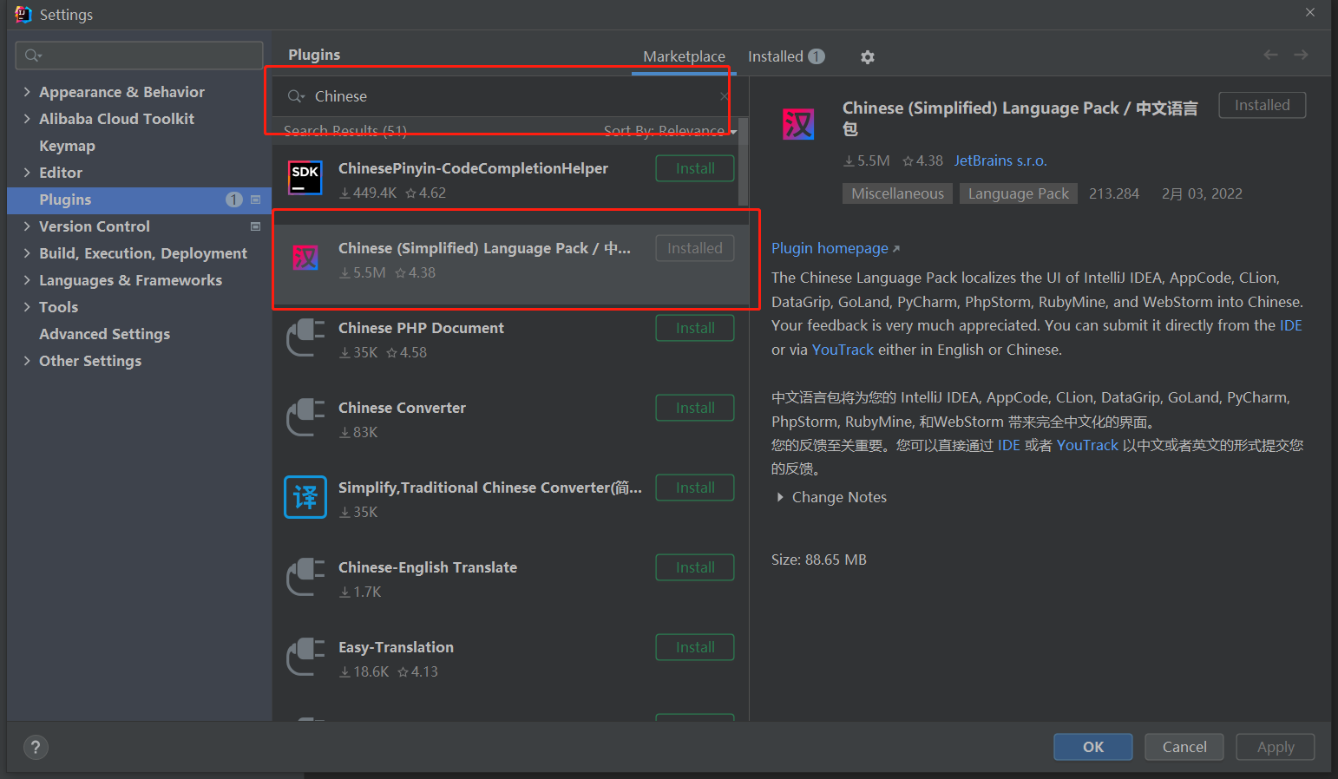Click the back navigation arrow
The image size is (1338, 779).
1270,54
